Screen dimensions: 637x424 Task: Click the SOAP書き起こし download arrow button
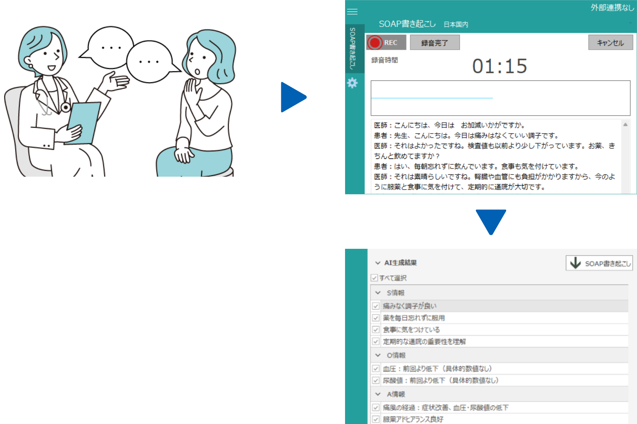point(599,263)
